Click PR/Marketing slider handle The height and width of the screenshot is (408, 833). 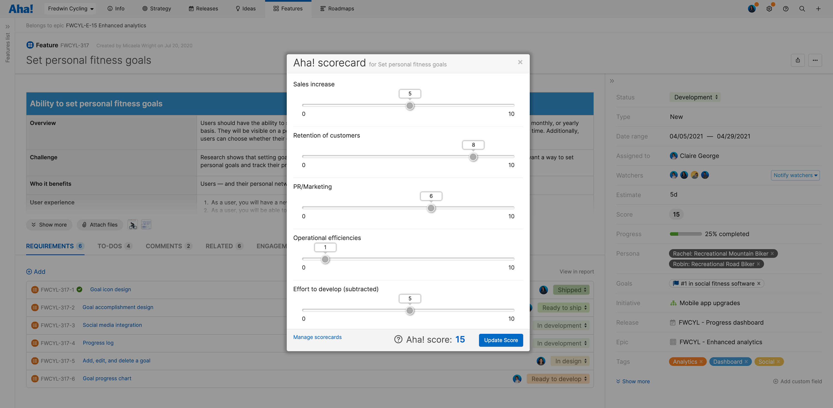pos(431,208)
